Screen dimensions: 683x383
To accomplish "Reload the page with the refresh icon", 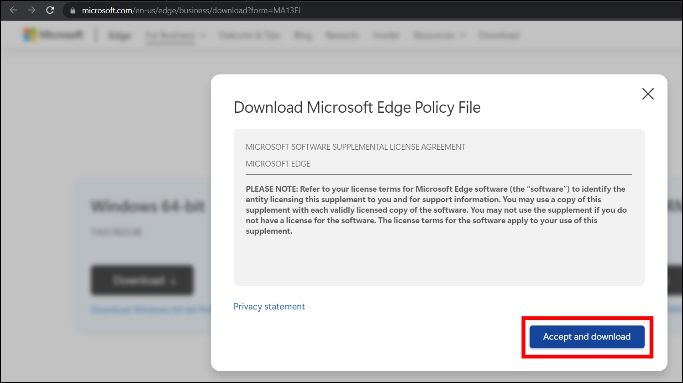I will coord(50,10).
